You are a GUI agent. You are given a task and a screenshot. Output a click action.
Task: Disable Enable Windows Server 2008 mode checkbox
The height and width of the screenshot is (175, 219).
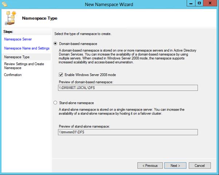point(61,75)
